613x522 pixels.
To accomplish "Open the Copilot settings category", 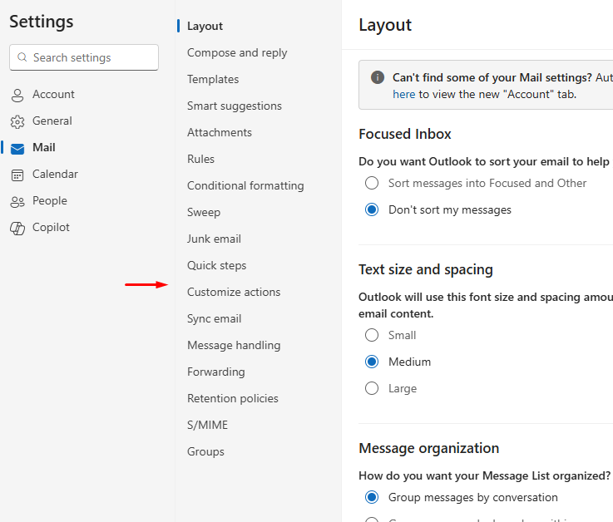I will tap(51, 227).
